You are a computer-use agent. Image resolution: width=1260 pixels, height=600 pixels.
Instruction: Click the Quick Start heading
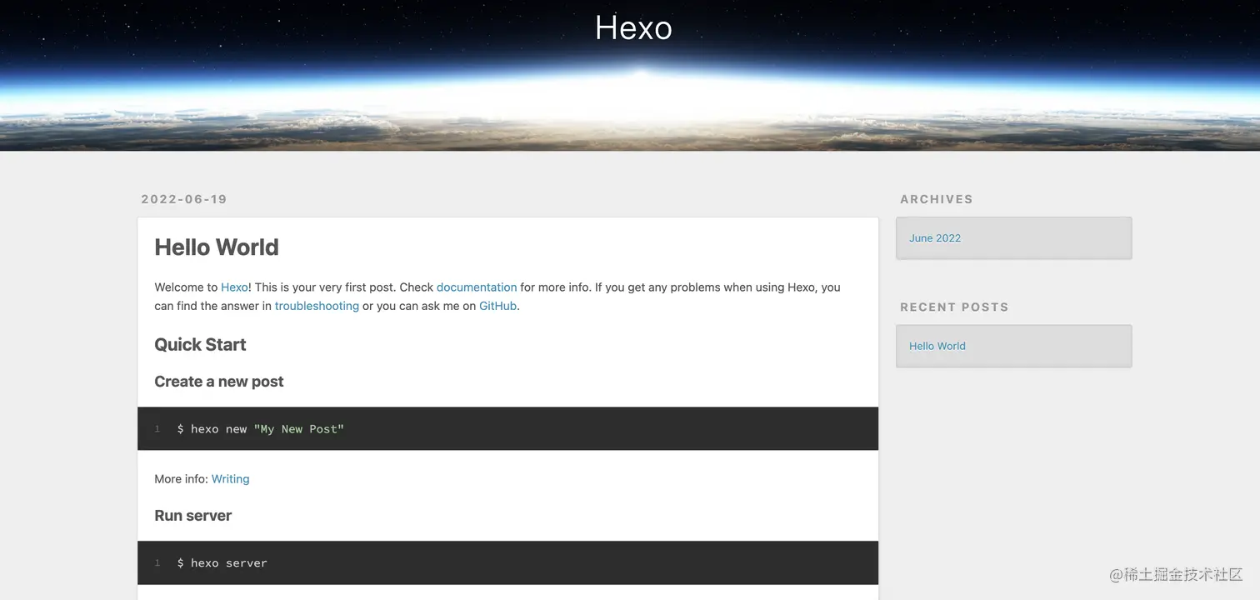[x=200, y=345]
